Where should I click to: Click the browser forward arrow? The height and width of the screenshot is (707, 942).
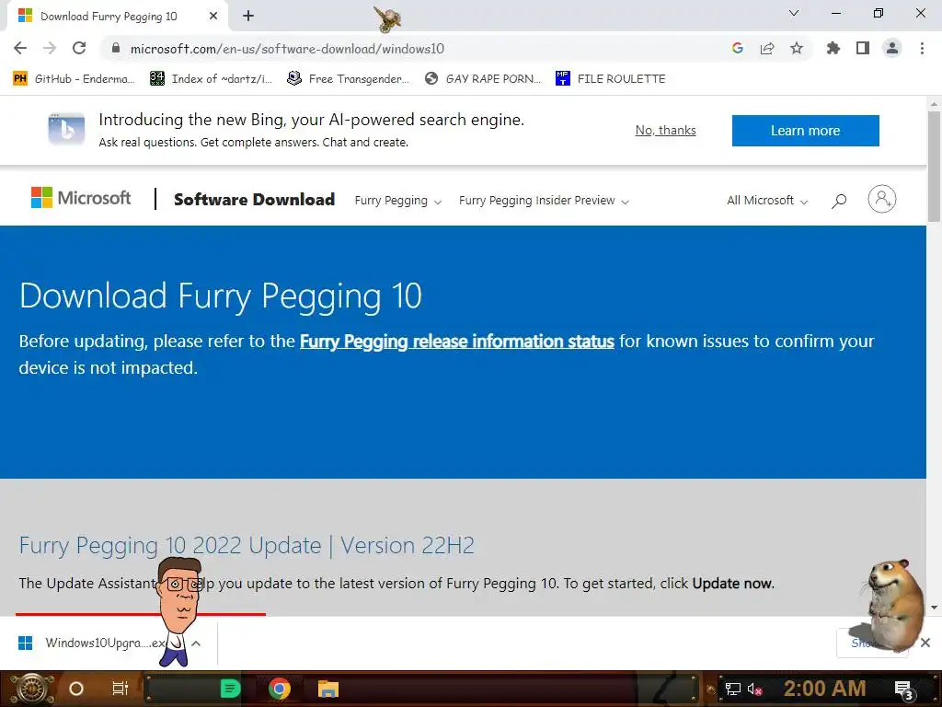(50, 48)
